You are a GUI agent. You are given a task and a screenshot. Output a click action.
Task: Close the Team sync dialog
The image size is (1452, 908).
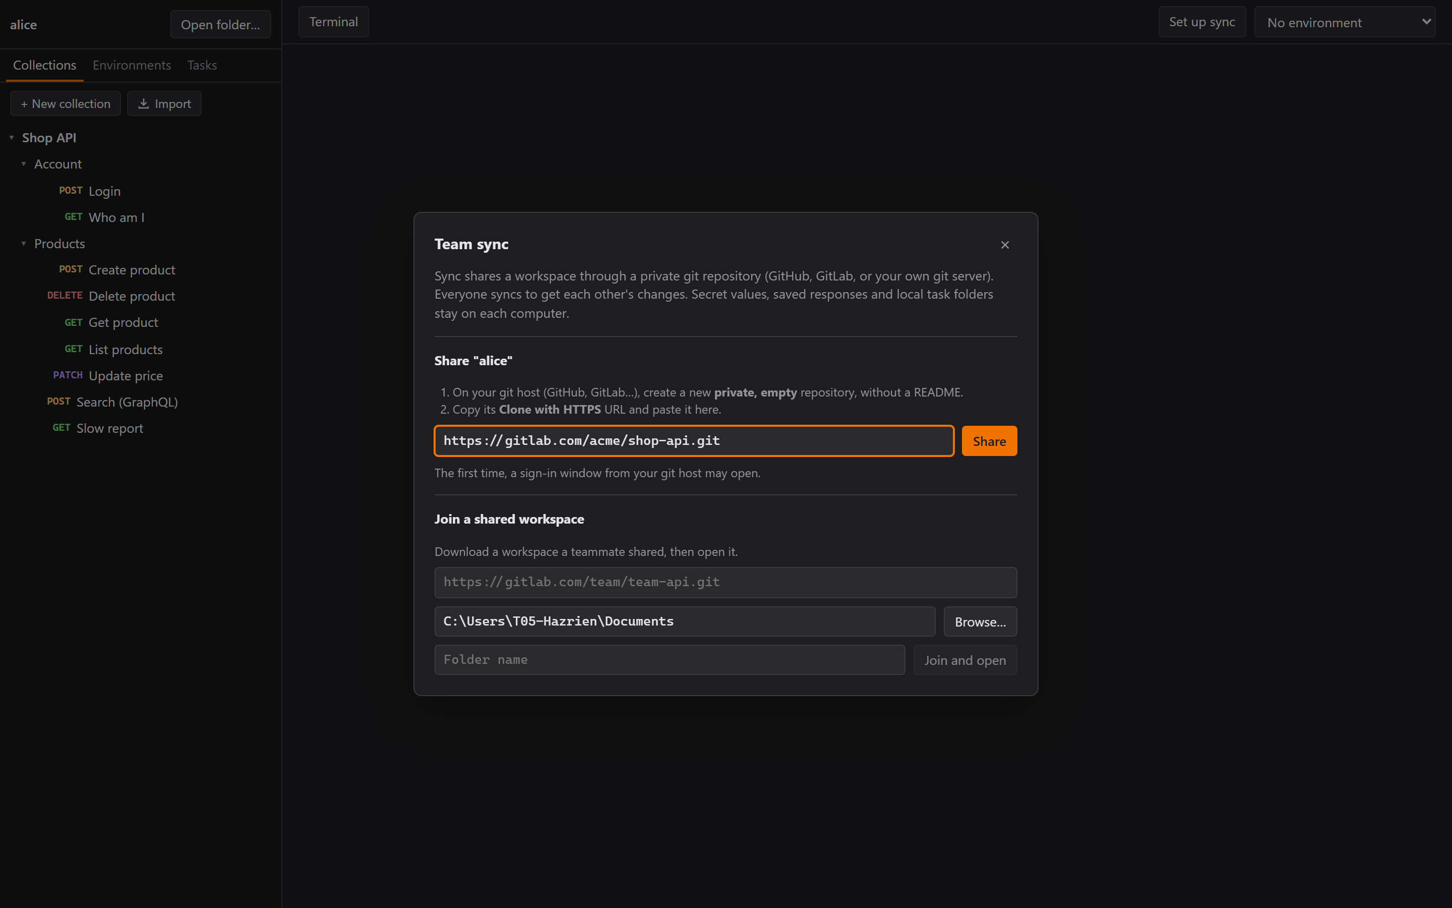click(x=1005, y=245)
